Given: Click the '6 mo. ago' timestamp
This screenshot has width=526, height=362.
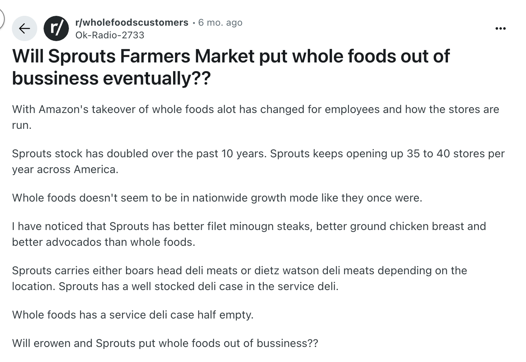Looking at the screenshot, I should point(220,23).
